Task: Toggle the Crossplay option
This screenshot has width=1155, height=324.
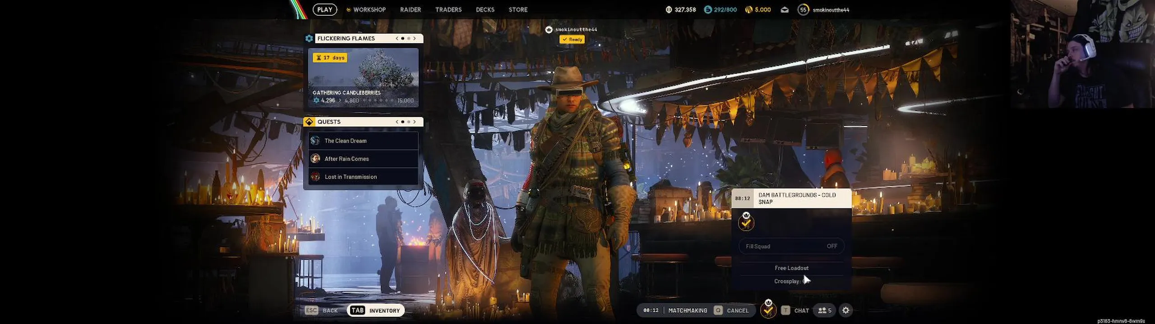Action: (791, 281)
